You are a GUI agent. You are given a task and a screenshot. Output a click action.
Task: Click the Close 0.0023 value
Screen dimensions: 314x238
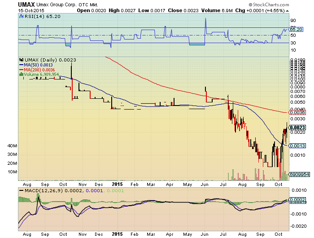point(183,10)
